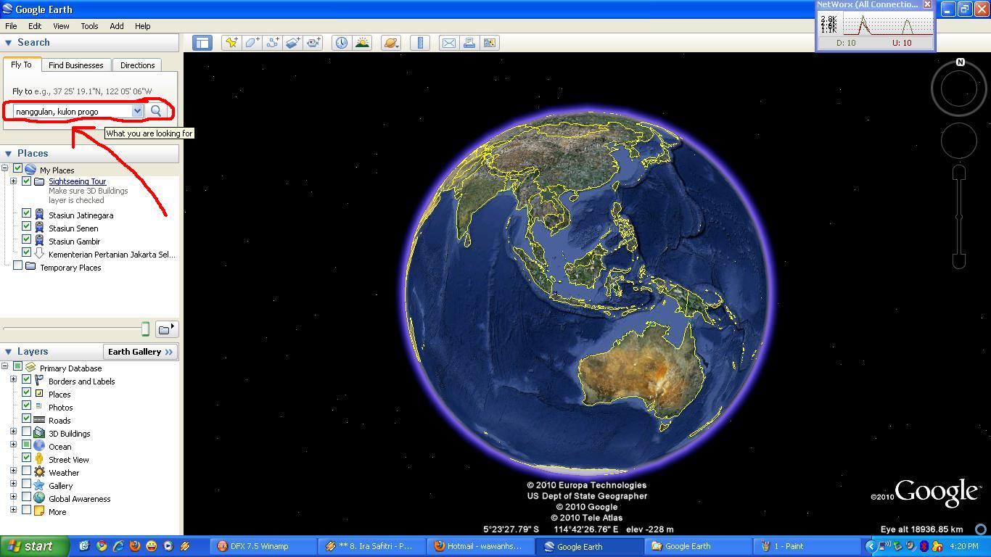The height and width of the screenshot is (557, 991).
Task: Click the Kementerian Pertanian arrow placemark icon
Action: pyautogui.click(x=39, y=254)
